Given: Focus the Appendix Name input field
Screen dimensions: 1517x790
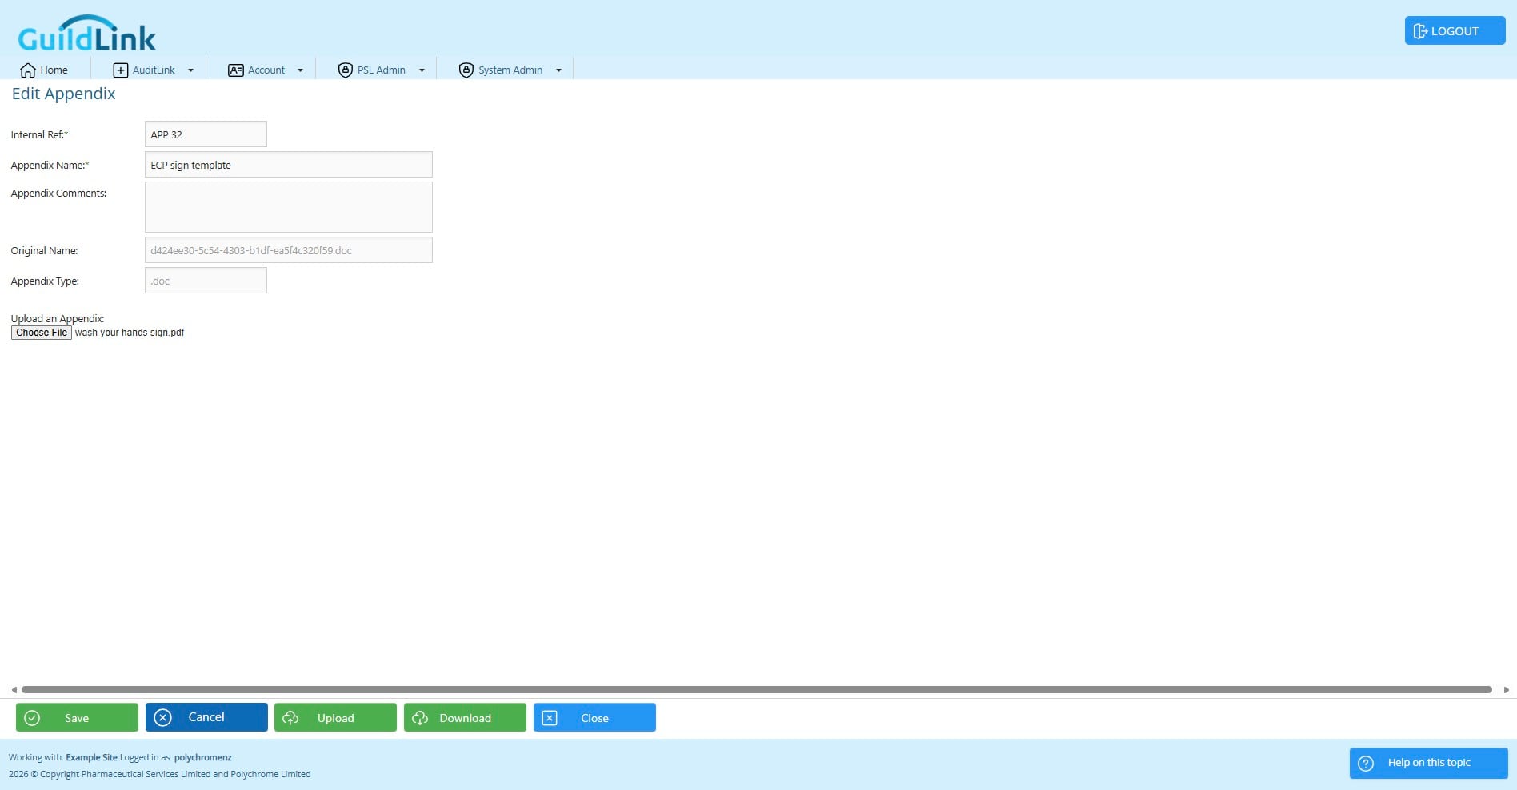Looking at the screenshot, I should click(289, 165).
